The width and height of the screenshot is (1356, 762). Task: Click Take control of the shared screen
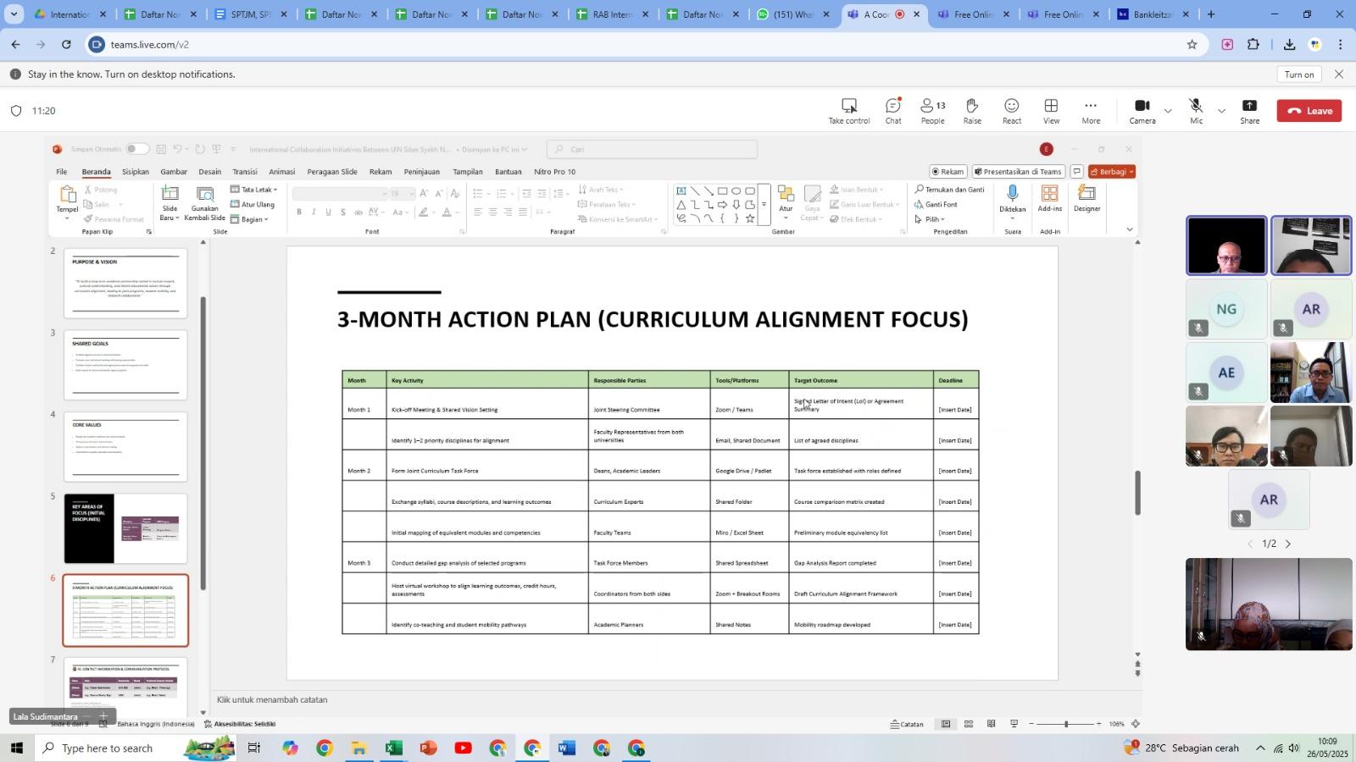849,110
